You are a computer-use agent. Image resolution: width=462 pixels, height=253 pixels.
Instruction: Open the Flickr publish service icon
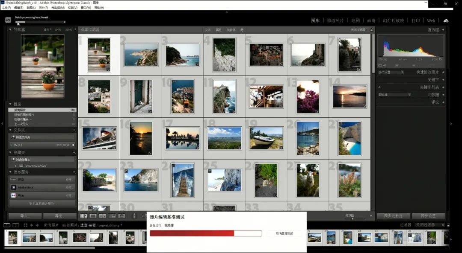click(x=13, y=195)
